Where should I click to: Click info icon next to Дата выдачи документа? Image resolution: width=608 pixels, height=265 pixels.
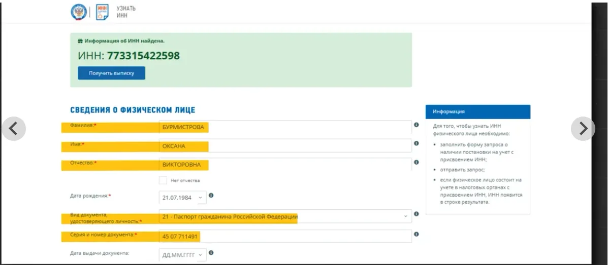[211, 253]
